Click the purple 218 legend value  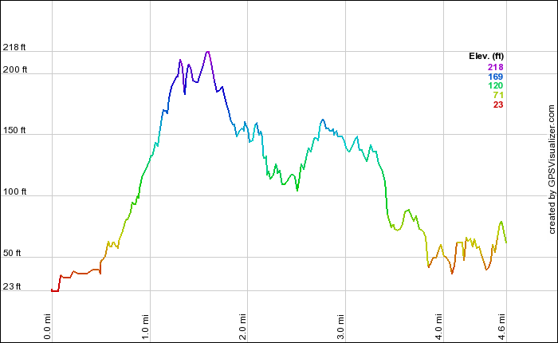(x=495, y=67)
